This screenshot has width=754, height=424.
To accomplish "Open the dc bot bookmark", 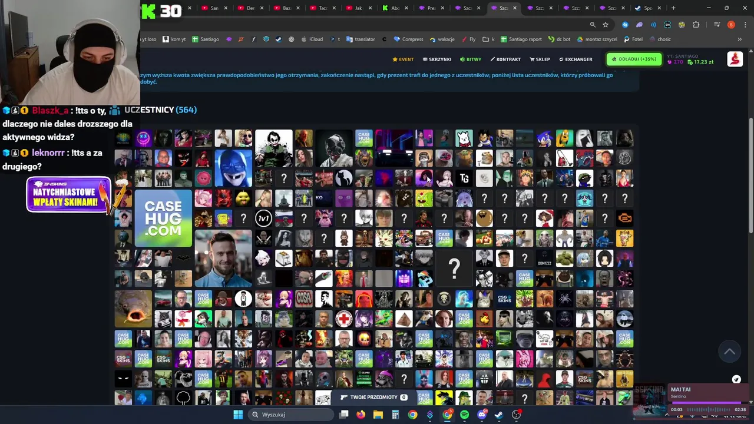I will click(x=559, y=39).
